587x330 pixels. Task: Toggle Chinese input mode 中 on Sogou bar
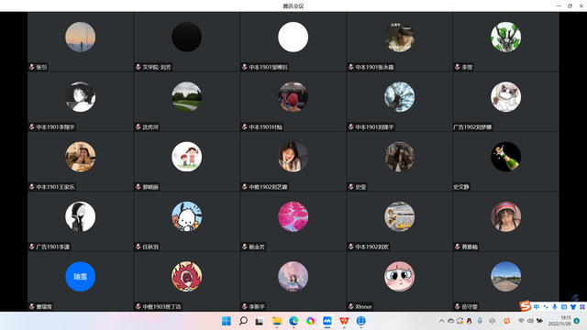tap(537, 307)
